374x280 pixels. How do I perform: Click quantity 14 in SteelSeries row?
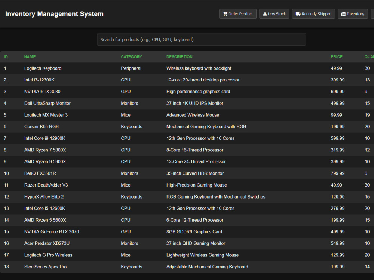point(367,267)
